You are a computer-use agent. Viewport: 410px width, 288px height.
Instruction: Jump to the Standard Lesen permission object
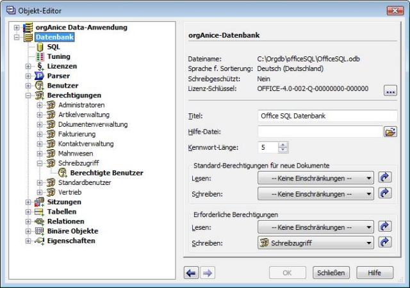(385, 178)
